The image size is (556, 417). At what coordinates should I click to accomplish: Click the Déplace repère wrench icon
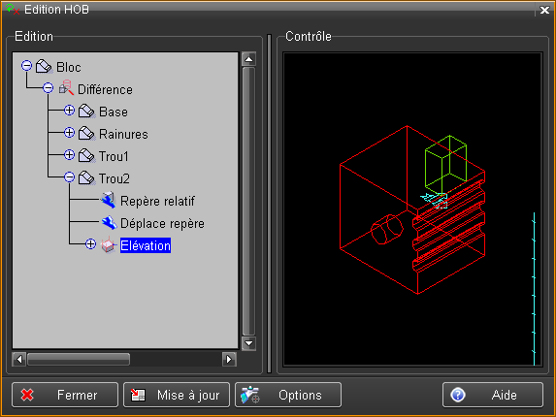[x=109, y=223]
